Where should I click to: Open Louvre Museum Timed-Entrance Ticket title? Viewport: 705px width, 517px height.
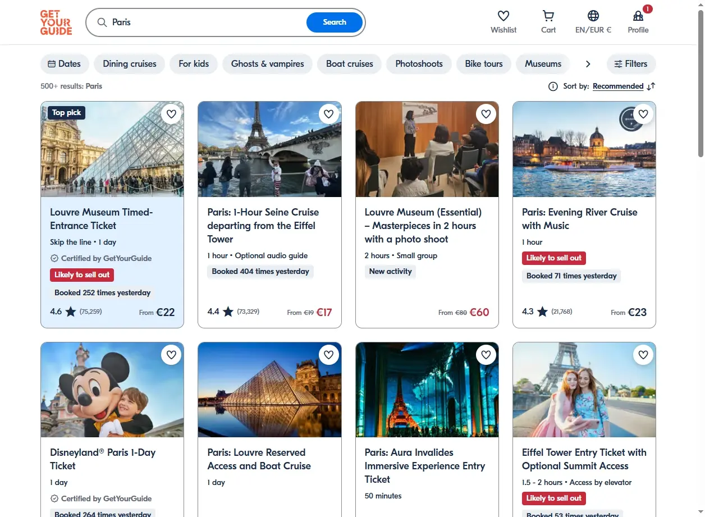102,219
